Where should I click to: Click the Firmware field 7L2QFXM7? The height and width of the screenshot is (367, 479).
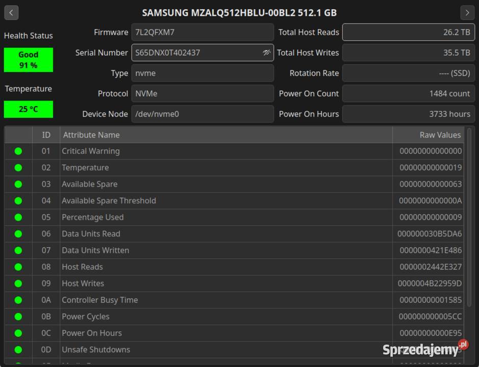click(x=203, y=32)
